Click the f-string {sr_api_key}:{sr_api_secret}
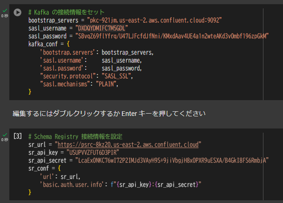Viewport: 283px width, 203px height. pos(156,184)
